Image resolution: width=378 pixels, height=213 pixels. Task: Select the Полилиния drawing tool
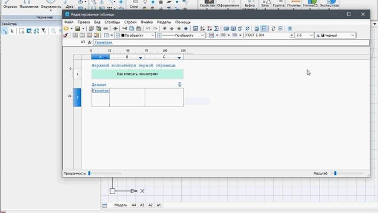[29, 4]
